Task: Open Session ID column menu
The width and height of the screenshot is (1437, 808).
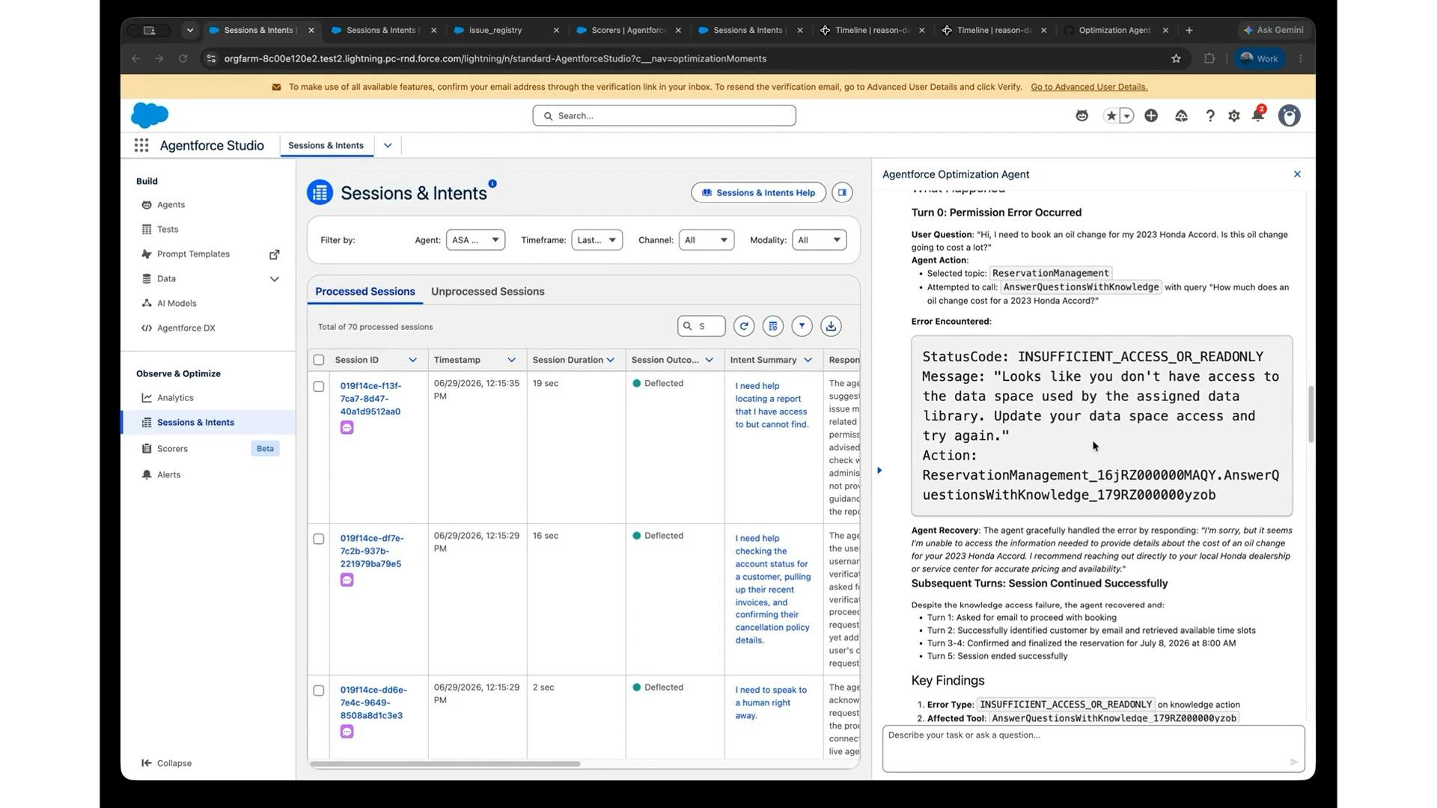Action: 412,360
